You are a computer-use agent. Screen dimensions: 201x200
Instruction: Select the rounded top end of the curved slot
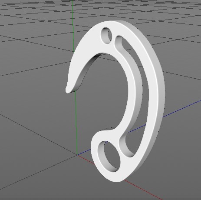pos(119,40)
